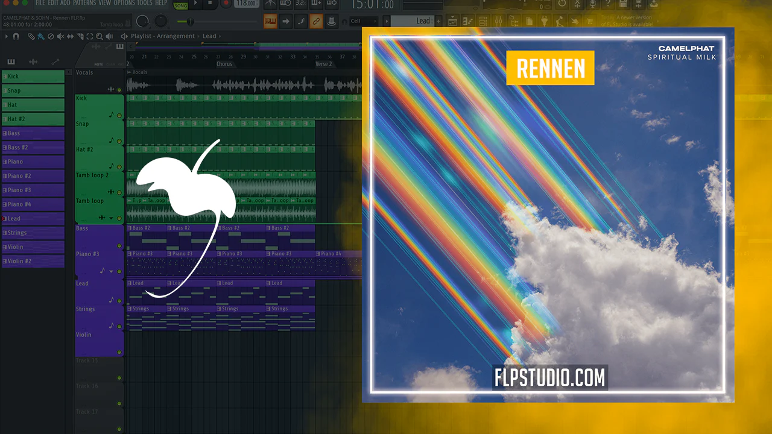Screen dimensions: 772x434
Task: Click the multilink to controllers icon
Action: pos(316,22)
